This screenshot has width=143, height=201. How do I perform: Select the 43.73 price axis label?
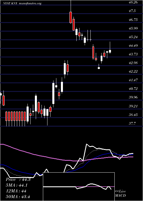click(x=133, y=54)
